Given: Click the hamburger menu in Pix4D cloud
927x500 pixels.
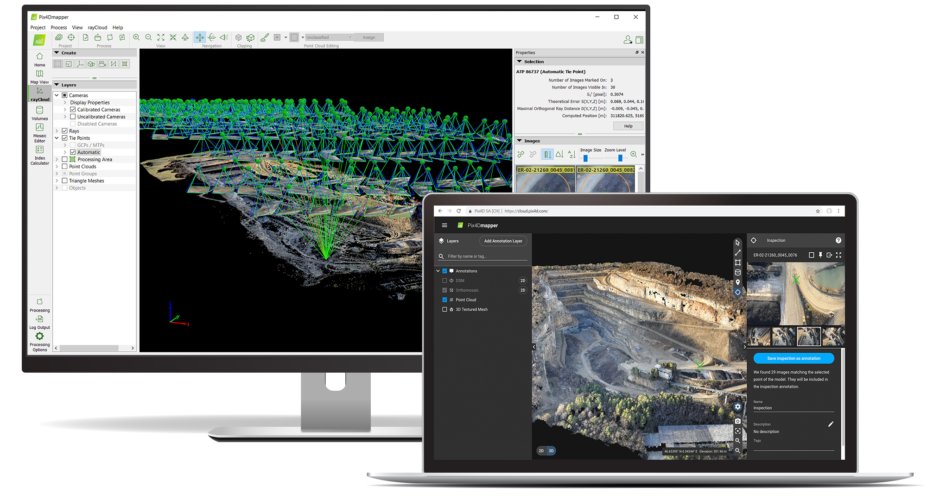Looking at the screenshot, I should point(444,225).
